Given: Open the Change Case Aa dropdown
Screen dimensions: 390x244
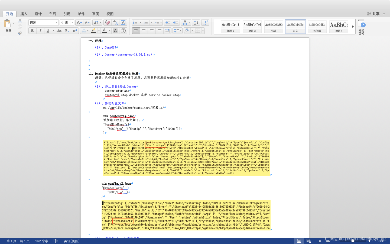Looking at the screenshot, I should (97, 23).
